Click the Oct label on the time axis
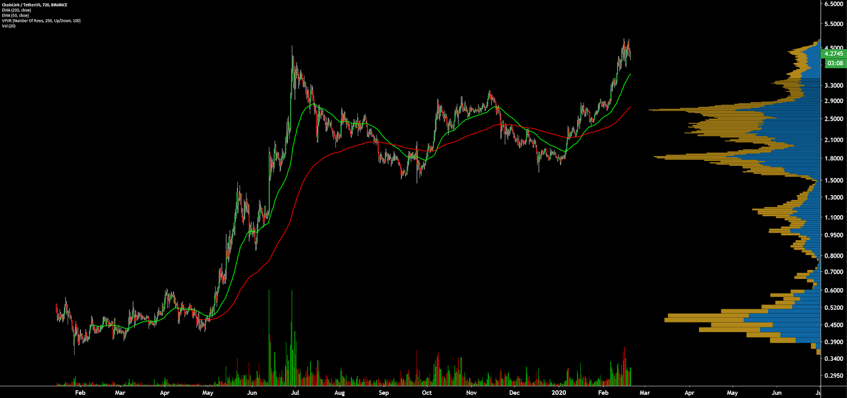847x398 pixels. 426,393
